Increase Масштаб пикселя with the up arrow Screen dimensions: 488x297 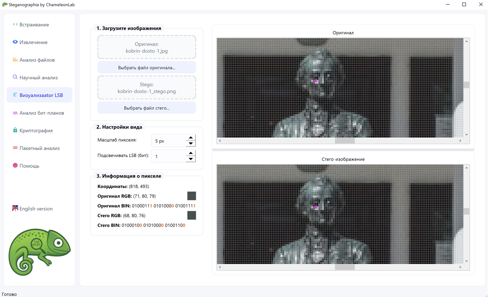pyautogui.click(x=191, y=137)
